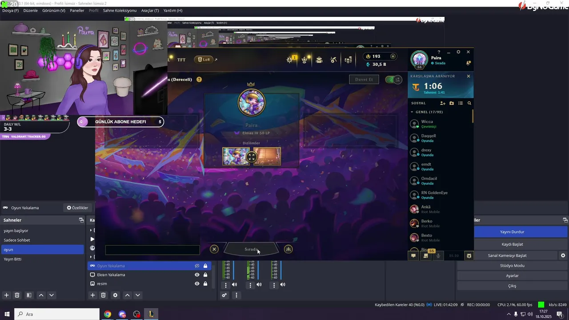
Task: Select the 'Sadece Sohbet' scene
Action: (x=43, y=240)
